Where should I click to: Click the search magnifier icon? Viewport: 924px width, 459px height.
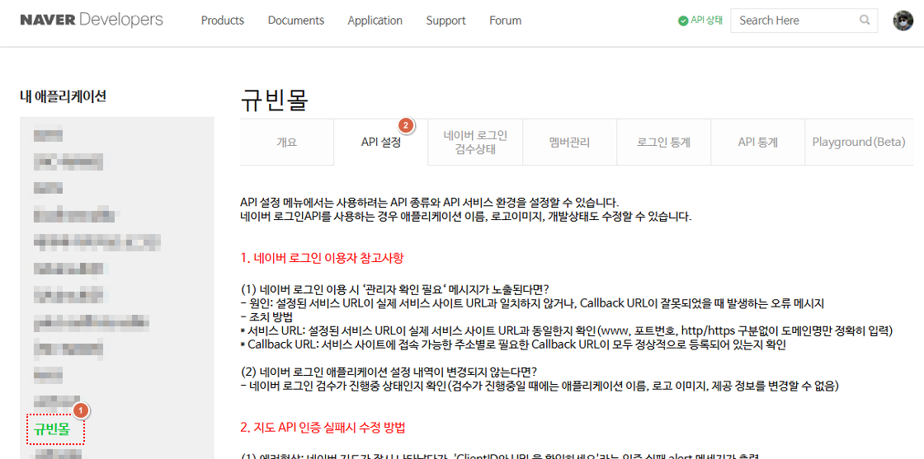865,20
